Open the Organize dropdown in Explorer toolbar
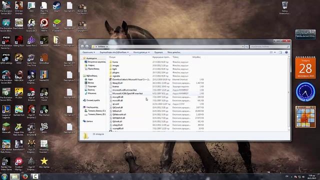The width and height of the screenshot is (320, 180). click(x=88, y=52)
